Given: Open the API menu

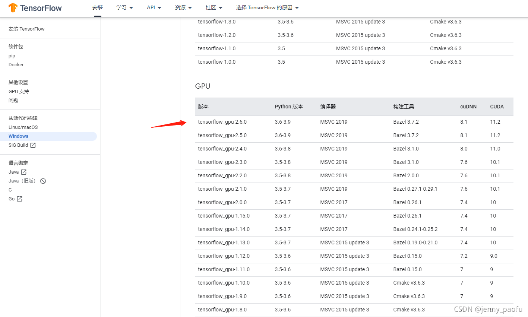Looking at the screenshot, I should coord(151,7).
